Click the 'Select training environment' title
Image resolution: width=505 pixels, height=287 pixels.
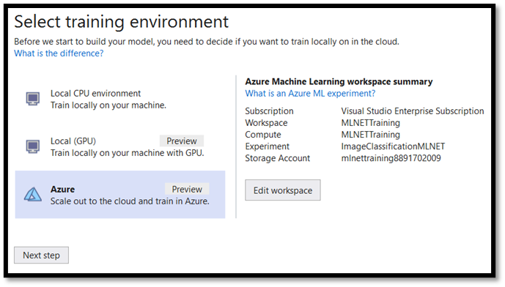click(x=122, y=22)
